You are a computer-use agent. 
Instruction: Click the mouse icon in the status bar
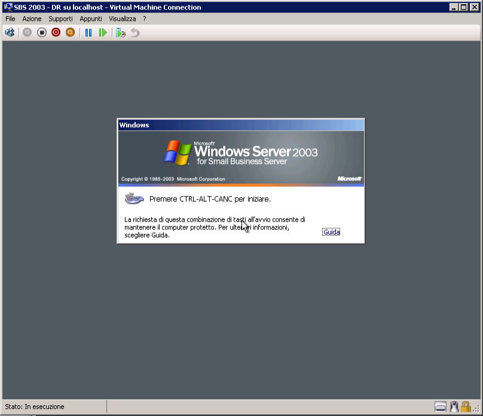(x=454, y=407)
